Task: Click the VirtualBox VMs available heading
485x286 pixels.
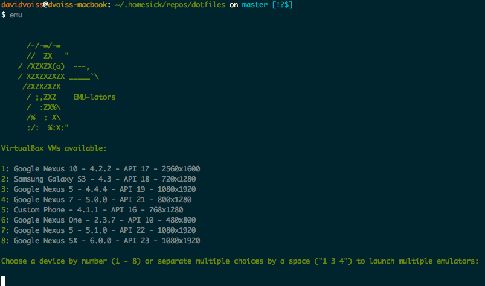Action: coord(54,148)
